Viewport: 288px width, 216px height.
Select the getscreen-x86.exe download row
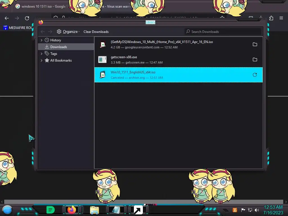tap(179, 60)
